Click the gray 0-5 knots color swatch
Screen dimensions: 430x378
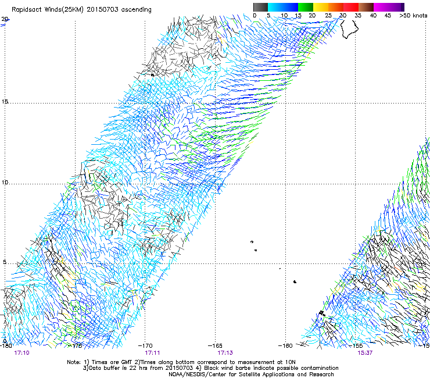(x=260, y=7)
